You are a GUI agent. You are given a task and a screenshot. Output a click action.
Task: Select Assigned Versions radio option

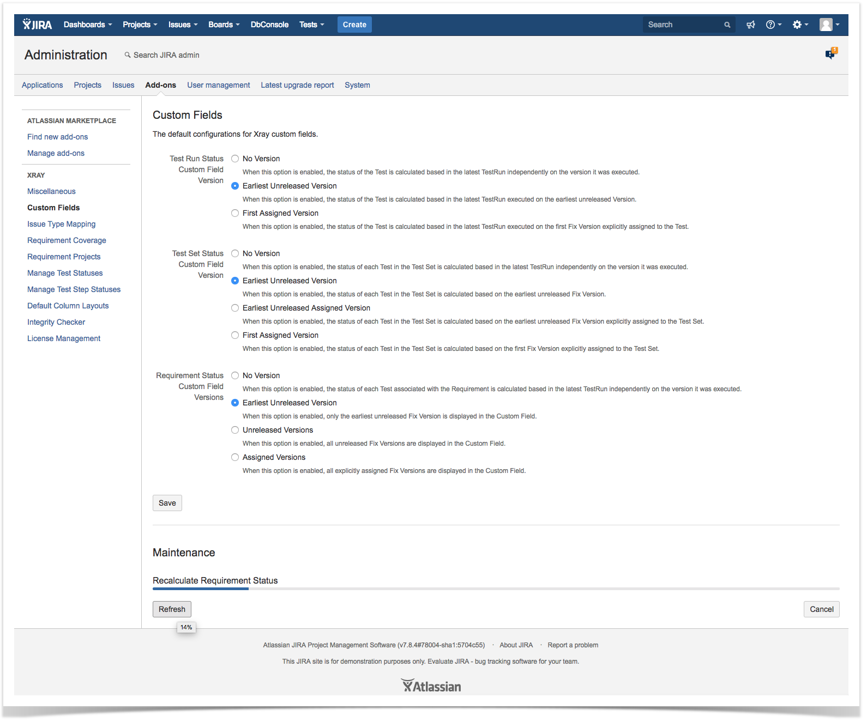pos(235,457)
